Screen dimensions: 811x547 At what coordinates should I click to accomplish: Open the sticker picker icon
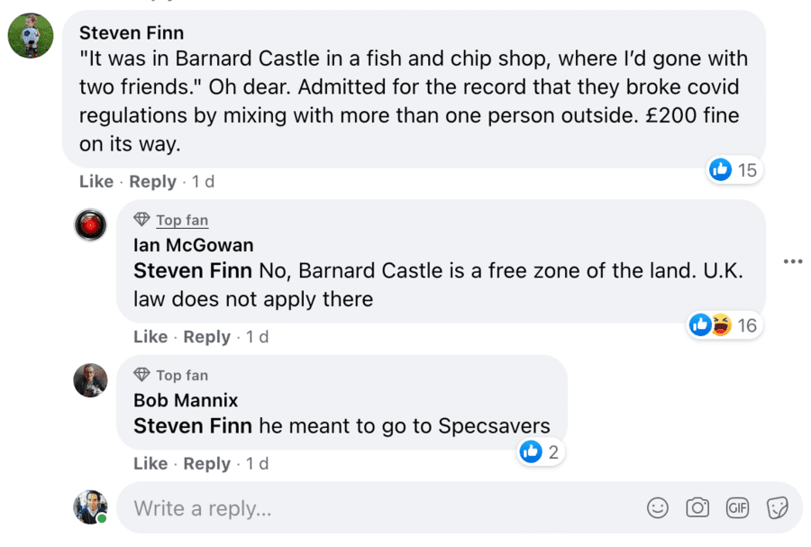coord(777,508)
